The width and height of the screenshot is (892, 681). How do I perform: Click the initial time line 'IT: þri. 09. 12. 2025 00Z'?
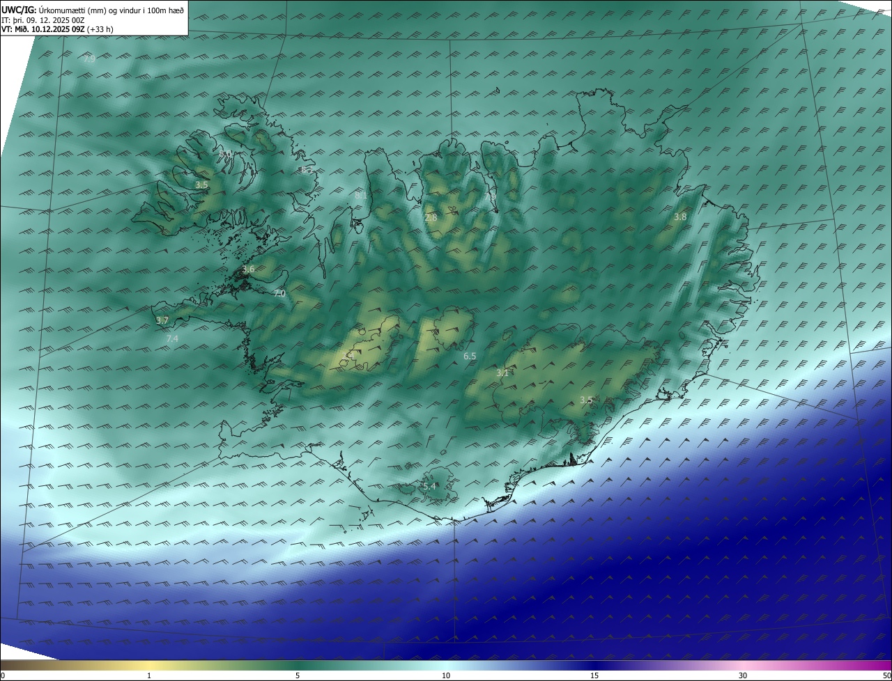[43, 20]
